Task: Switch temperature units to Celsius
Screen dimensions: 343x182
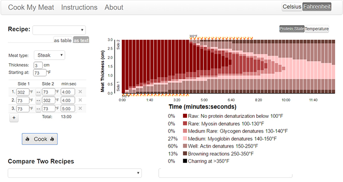Action: (292, 7)
